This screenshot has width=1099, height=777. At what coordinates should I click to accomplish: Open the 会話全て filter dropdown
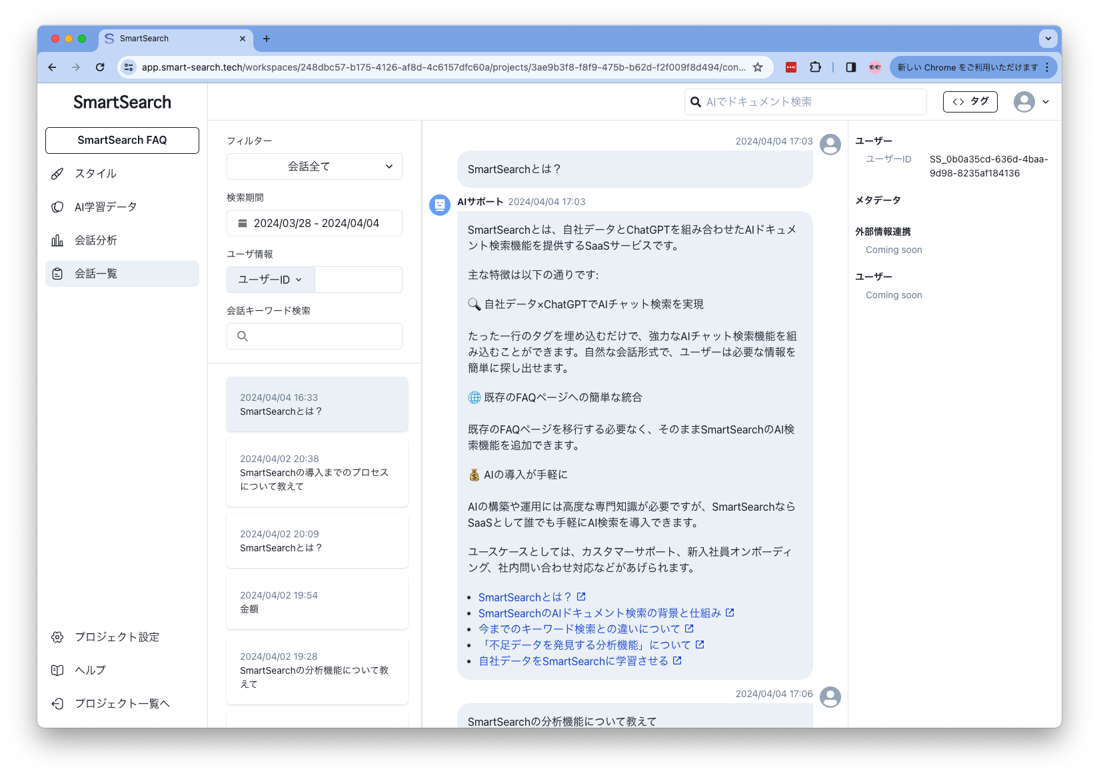(x=315, y=166)
